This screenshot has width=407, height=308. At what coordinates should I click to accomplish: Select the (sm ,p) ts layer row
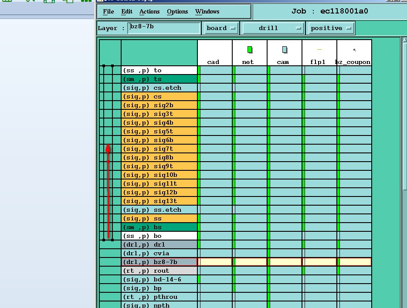click(x=159, y=79)
